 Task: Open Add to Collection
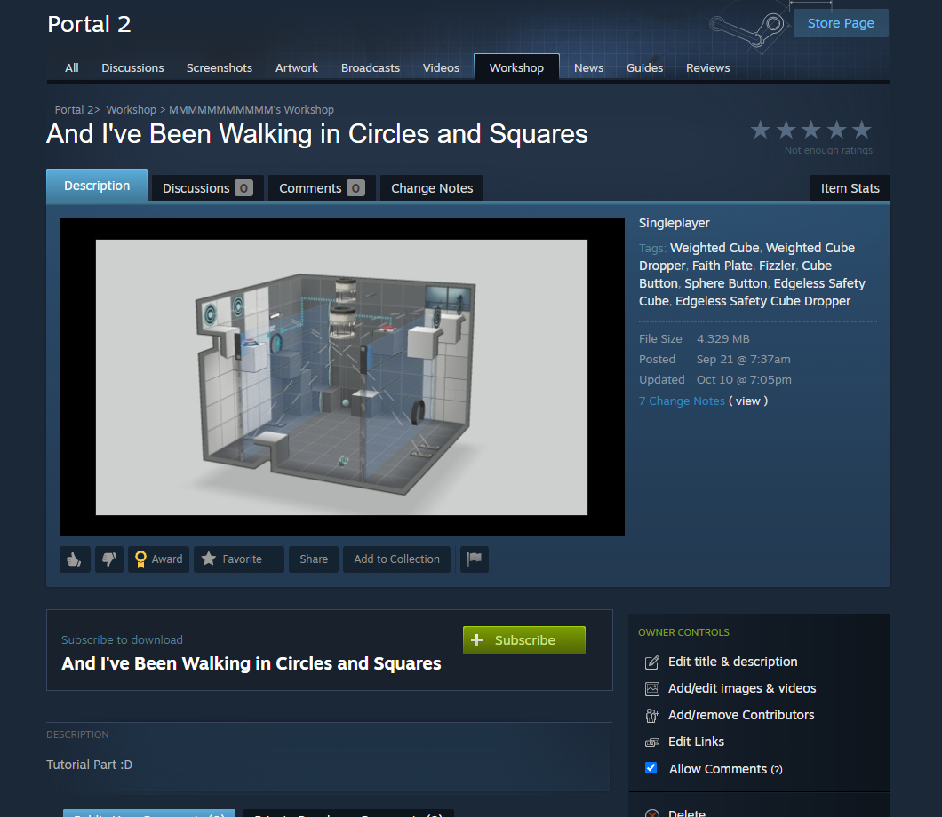(x=396, y=559)
